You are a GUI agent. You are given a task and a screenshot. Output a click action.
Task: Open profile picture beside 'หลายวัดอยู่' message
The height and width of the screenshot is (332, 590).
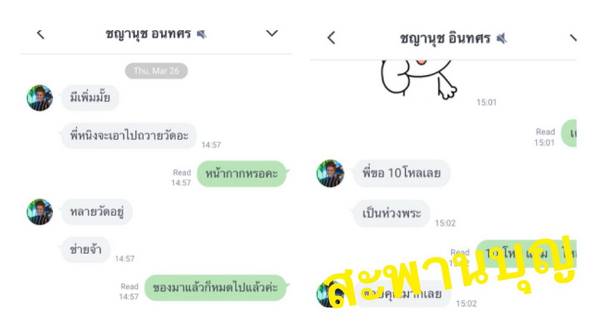click(39, 212)
